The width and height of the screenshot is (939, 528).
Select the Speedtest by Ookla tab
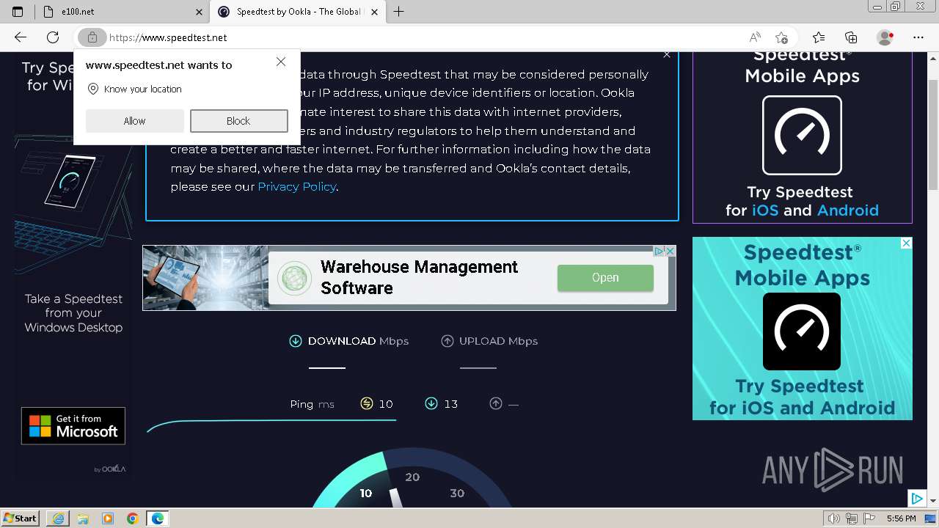point(297,12)
